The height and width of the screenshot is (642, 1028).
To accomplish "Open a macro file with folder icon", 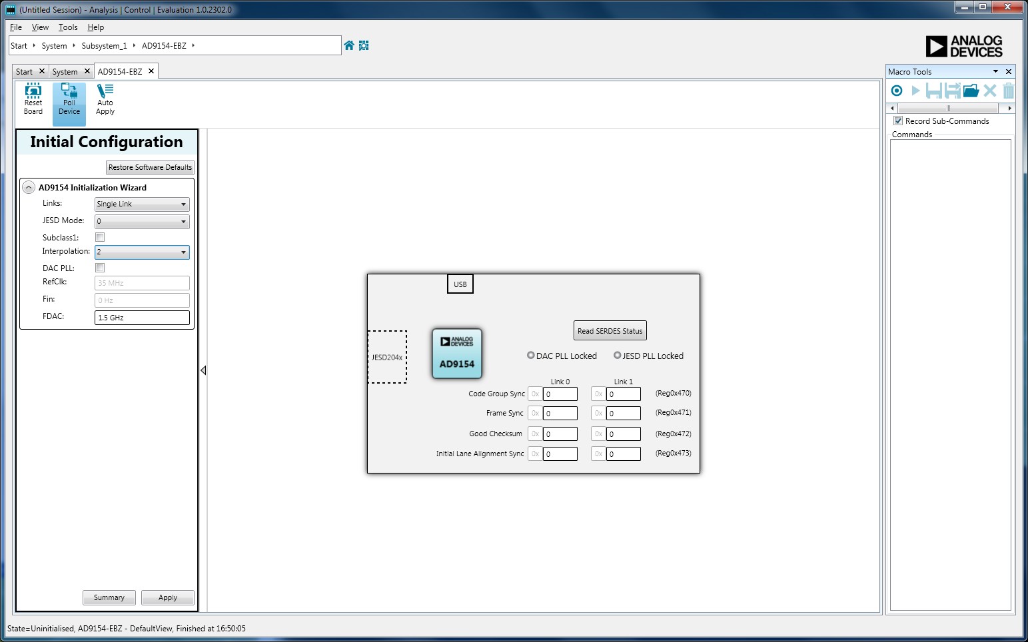I will [x=971, y=91].
